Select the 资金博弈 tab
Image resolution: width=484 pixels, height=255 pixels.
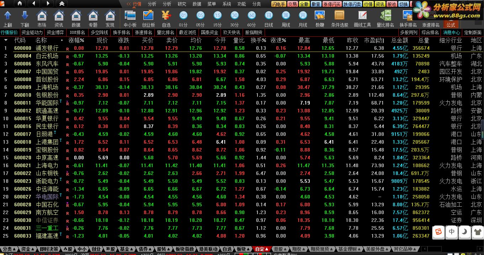pos(55,32)
